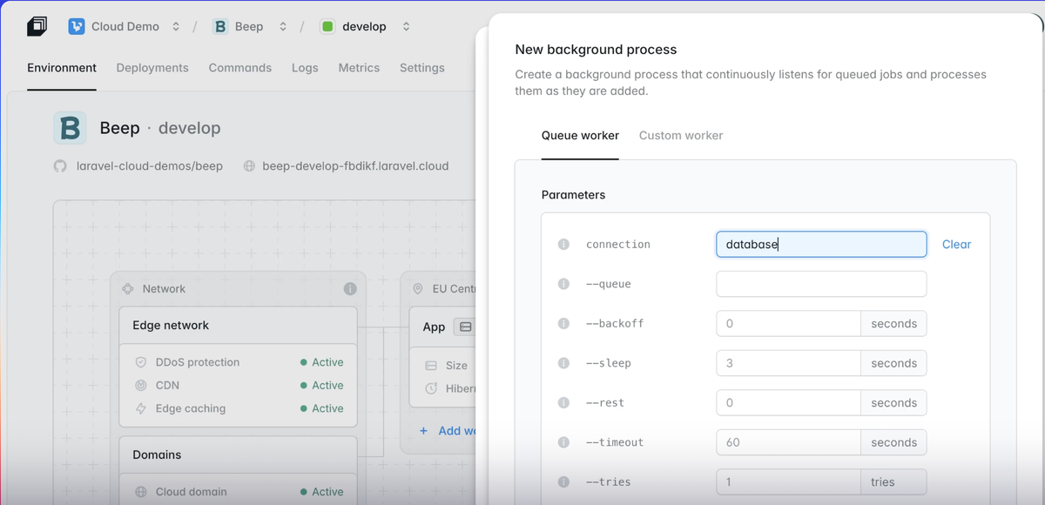
Task: Open the Beep application switcher chevron
Action: 283,26
